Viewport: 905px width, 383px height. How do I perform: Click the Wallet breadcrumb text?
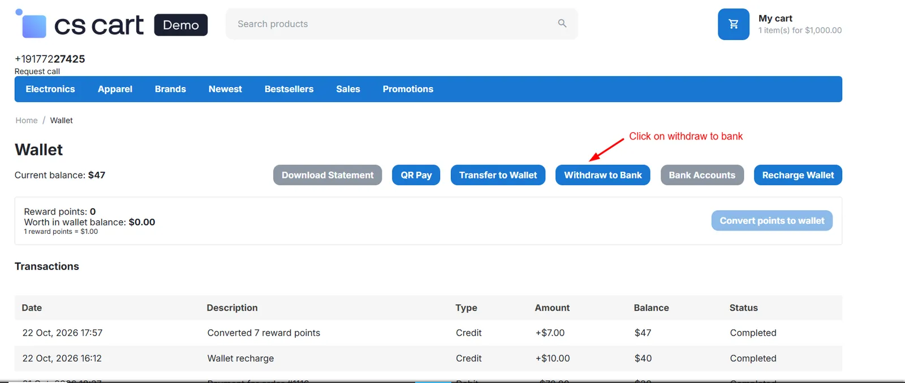(x=61, y=120)
